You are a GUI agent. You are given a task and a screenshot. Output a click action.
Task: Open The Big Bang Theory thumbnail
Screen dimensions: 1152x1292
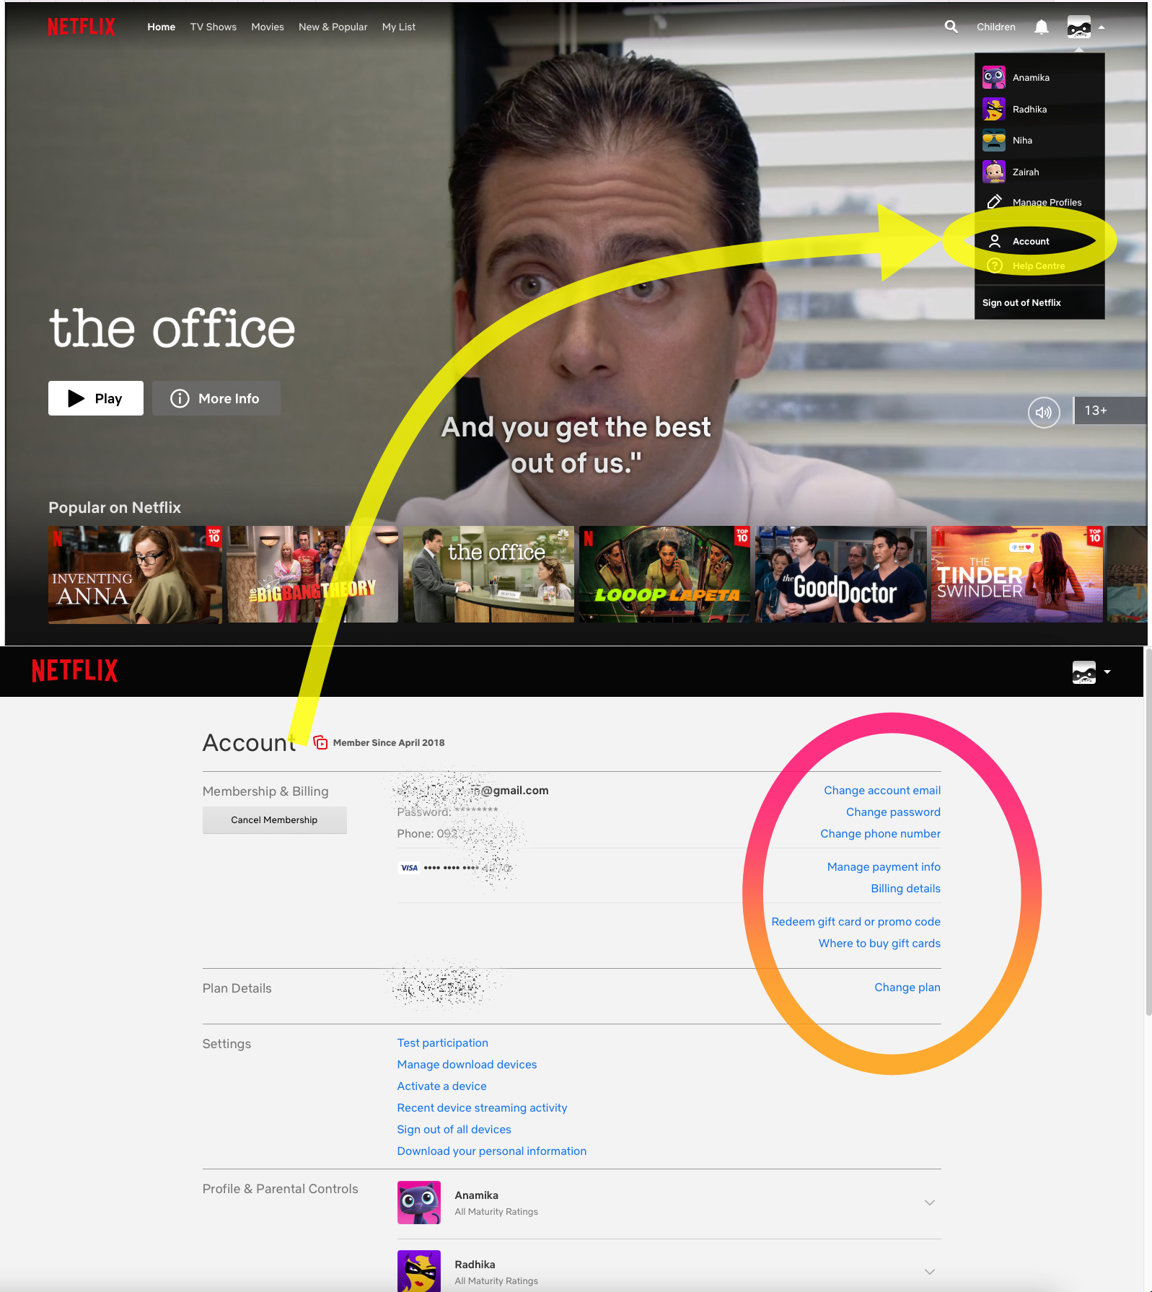click(x=312, y=574)
